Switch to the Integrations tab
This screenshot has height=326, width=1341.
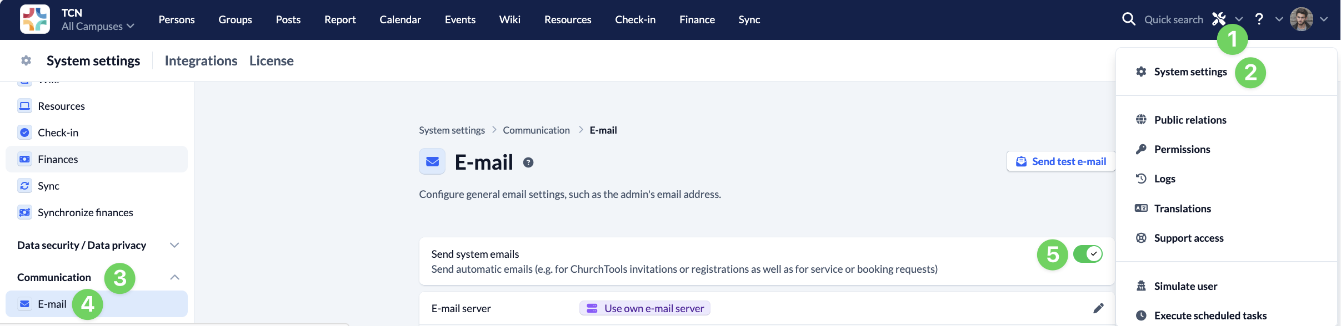pos(201,60)
